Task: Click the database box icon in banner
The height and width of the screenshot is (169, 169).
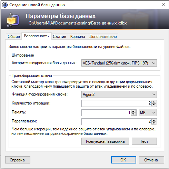Action: (x=13, y=20)
